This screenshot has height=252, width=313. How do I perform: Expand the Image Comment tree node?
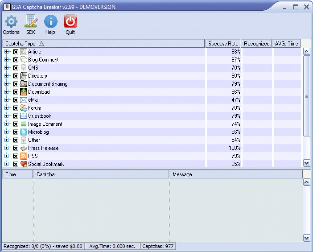(6, 124)
